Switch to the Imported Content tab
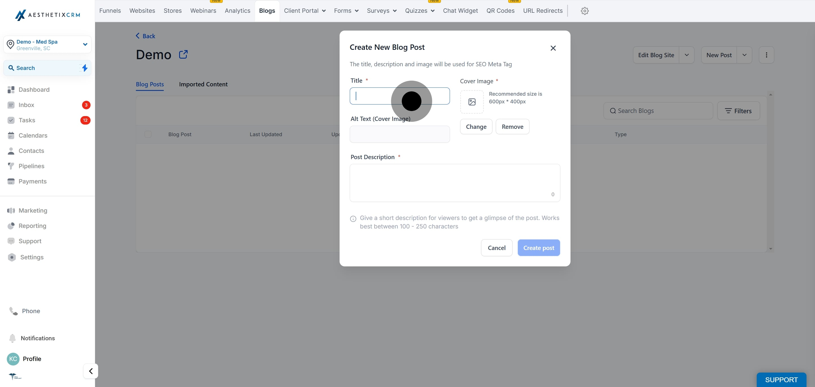 point(203,84)
